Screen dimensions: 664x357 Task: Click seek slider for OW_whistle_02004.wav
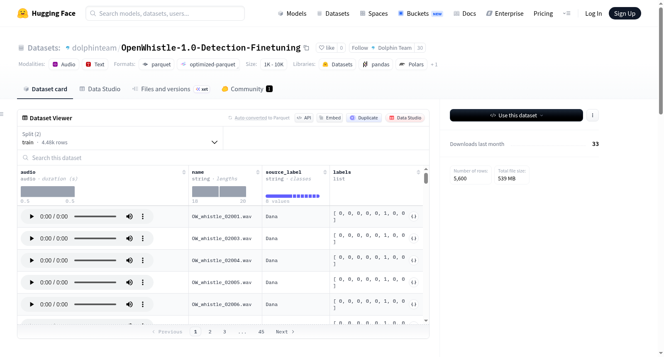[95, 260]
